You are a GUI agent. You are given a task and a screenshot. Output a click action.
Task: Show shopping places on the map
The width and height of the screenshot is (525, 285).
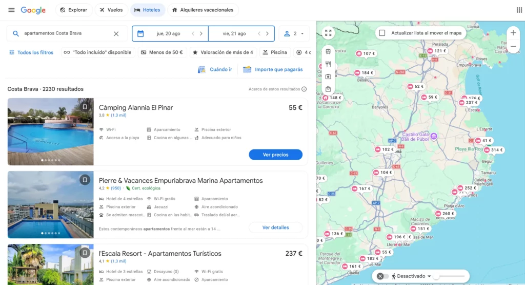(x=328, y=89)
